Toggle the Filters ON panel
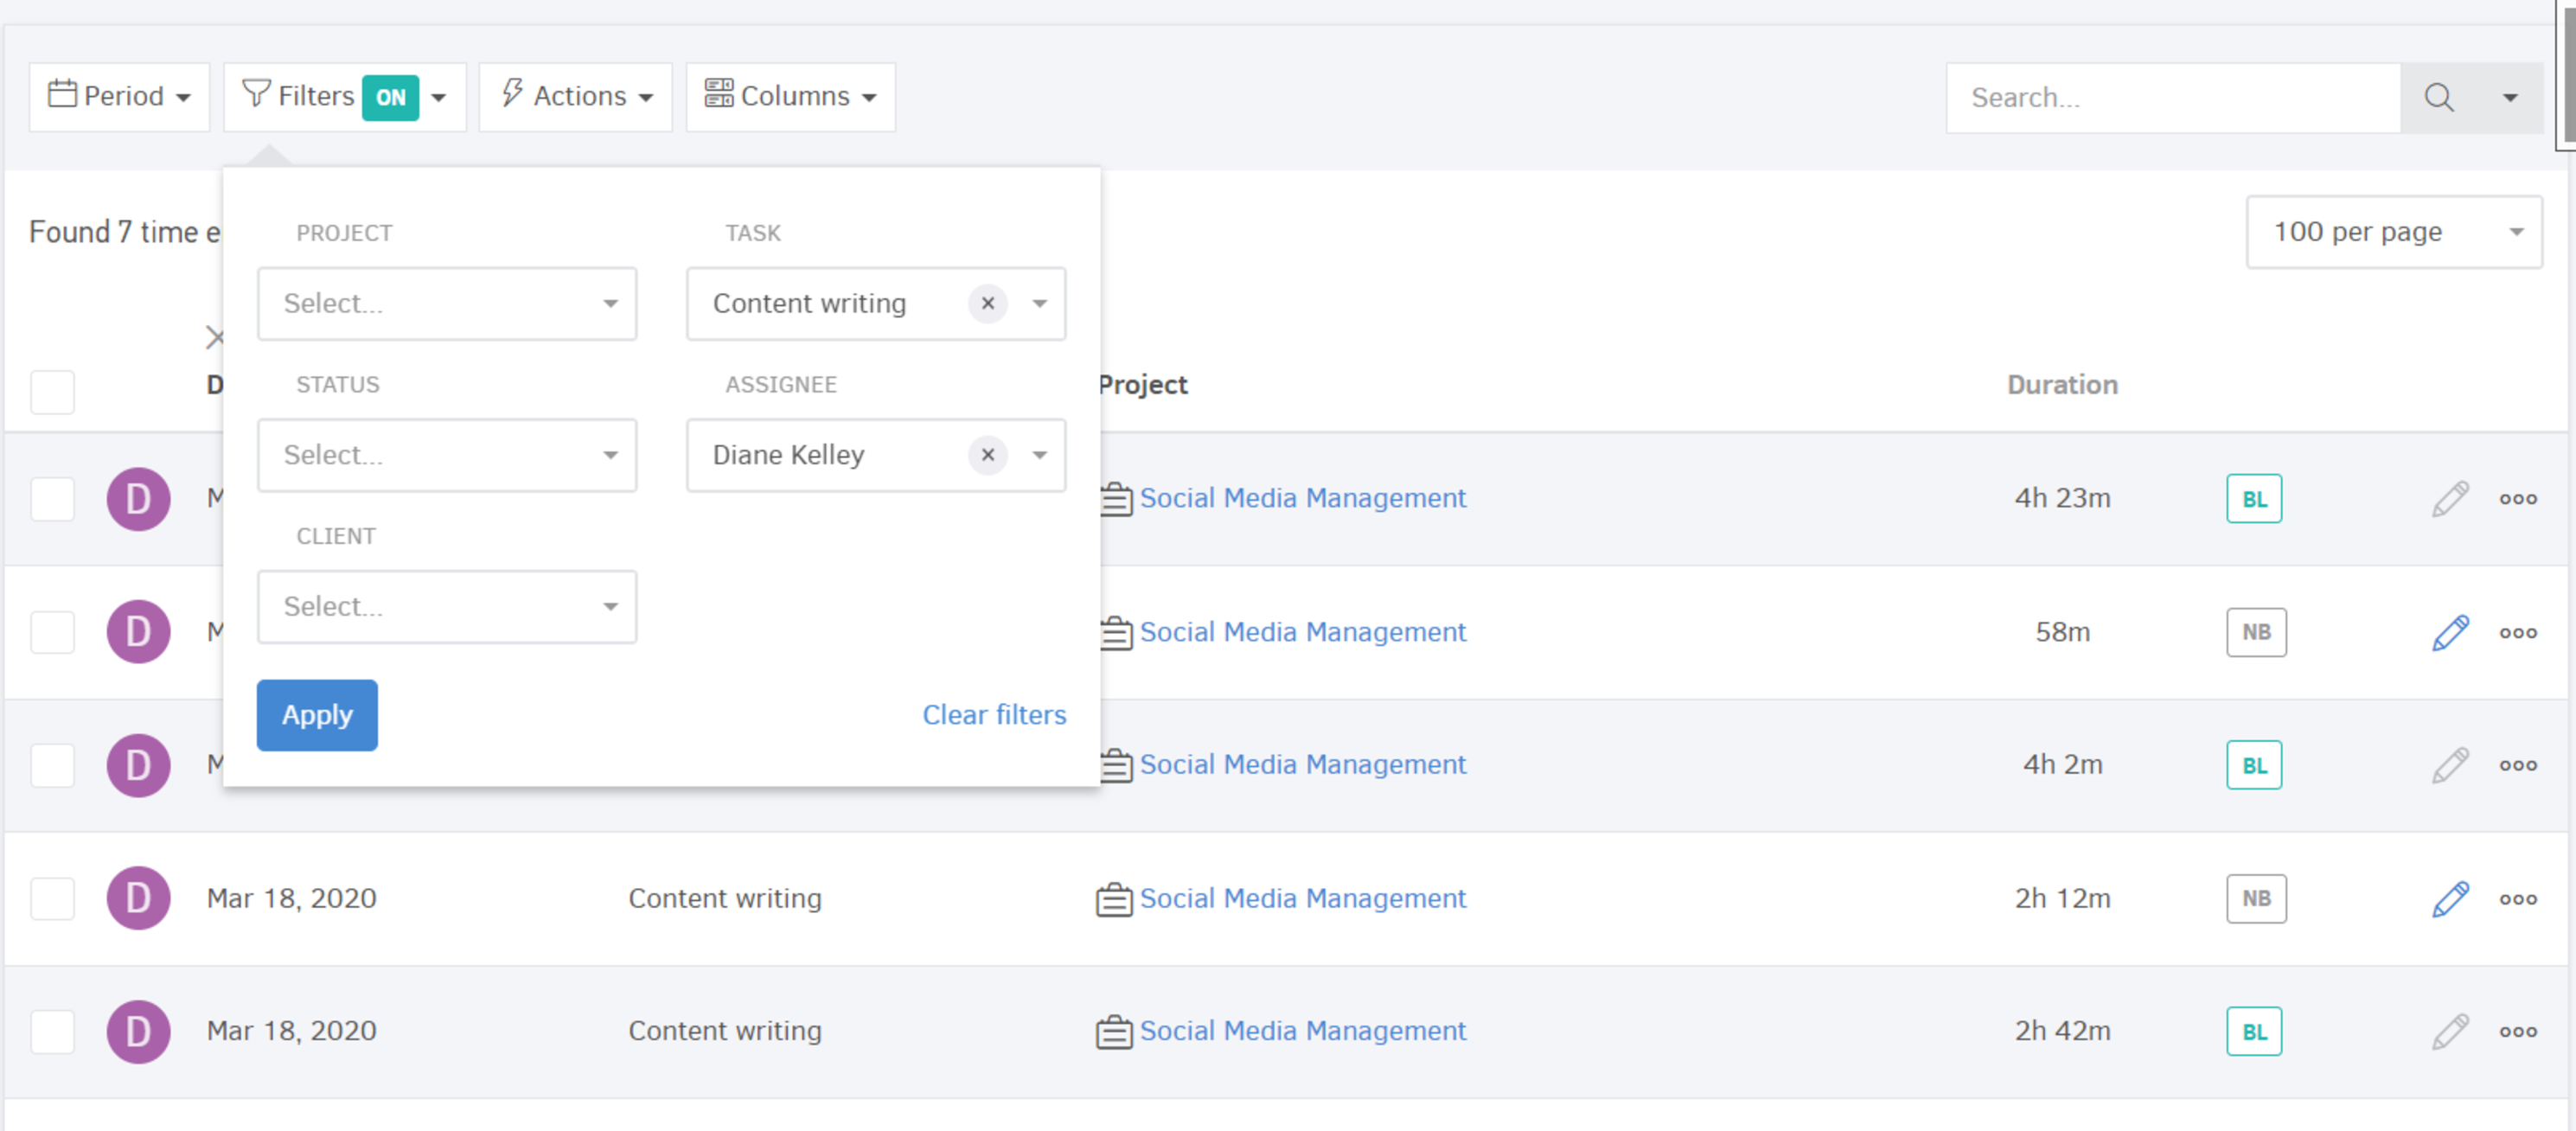The image size is (2576, 1131). [x=344, y=97]
